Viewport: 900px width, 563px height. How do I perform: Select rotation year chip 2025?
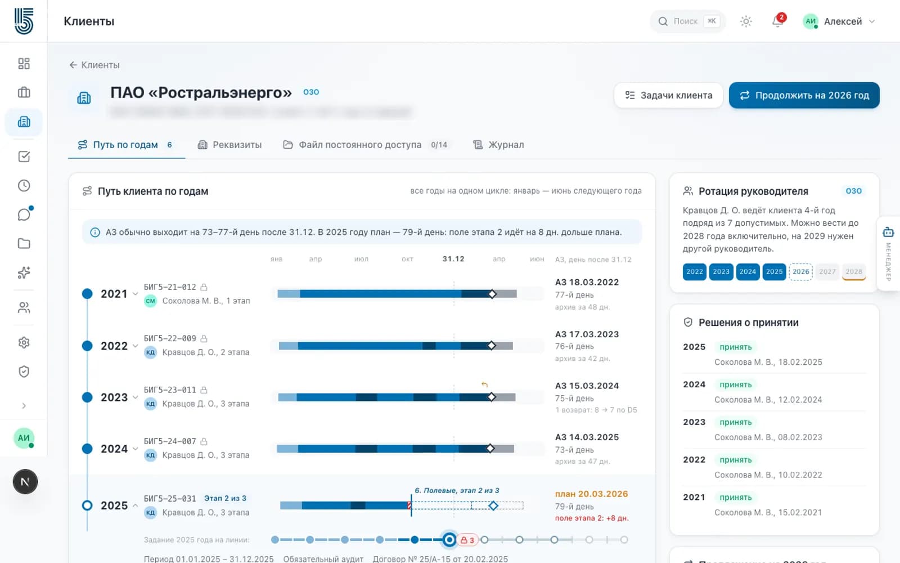774,271
